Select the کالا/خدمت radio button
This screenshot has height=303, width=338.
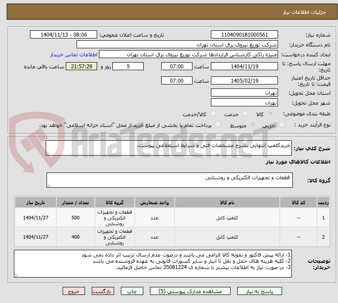(x=213, y=114)
